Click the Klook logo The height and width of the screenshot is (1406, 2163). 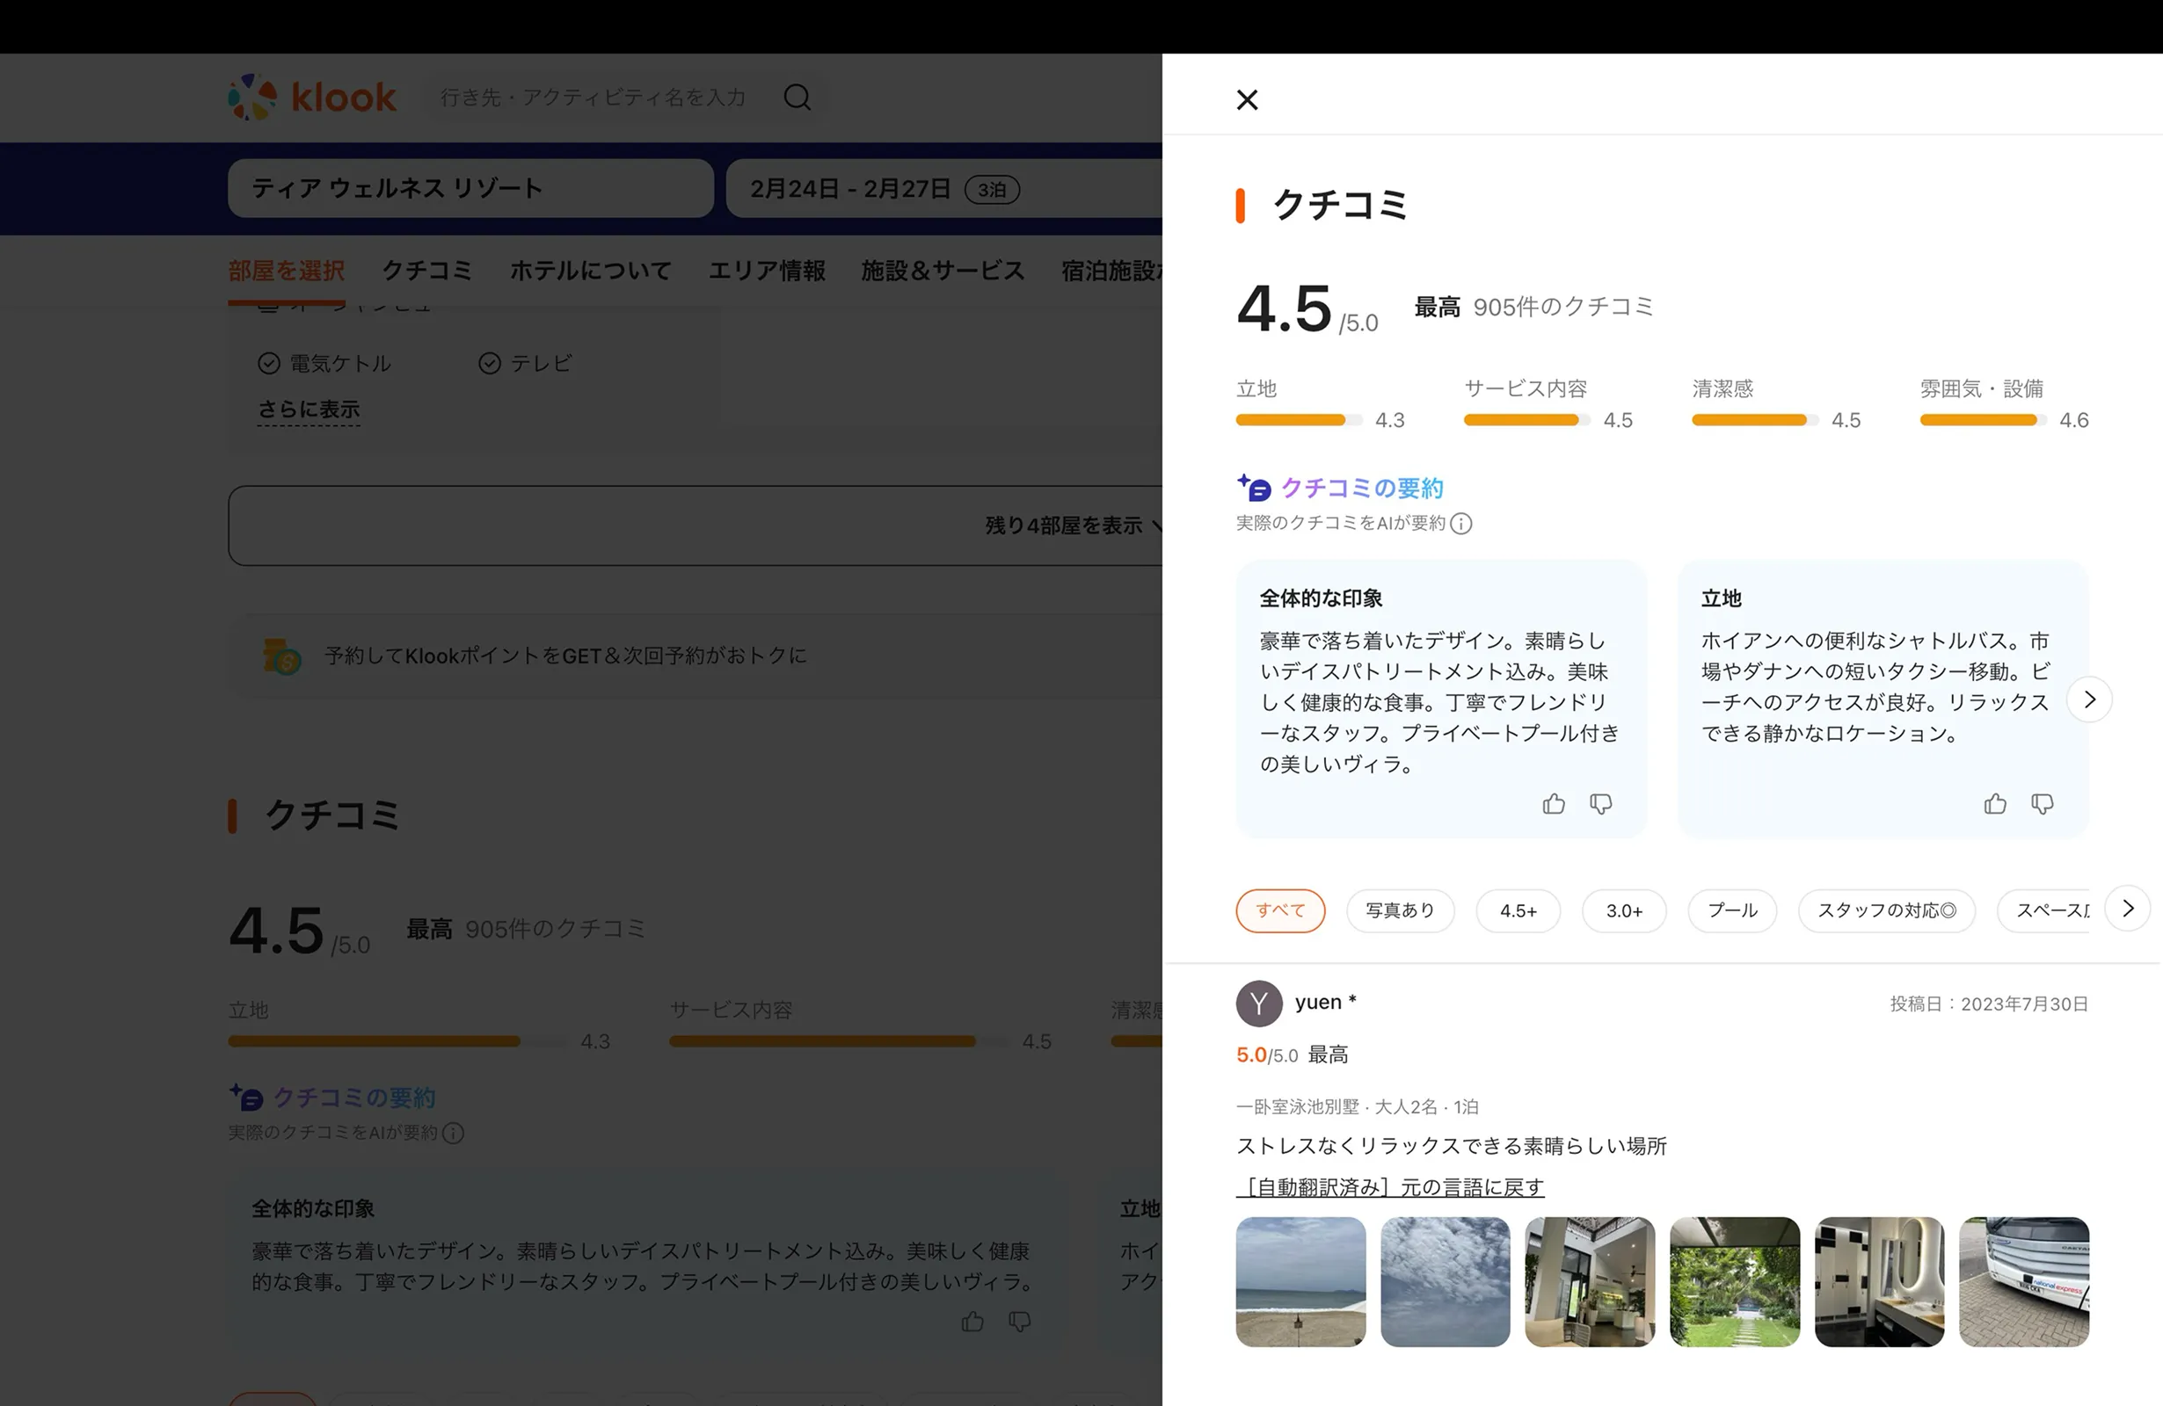pos(312,98)
